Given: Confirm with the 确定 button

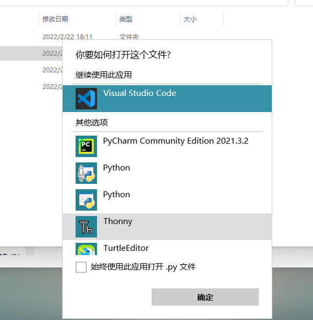Looking at the screenshot, I should (205, 297).
